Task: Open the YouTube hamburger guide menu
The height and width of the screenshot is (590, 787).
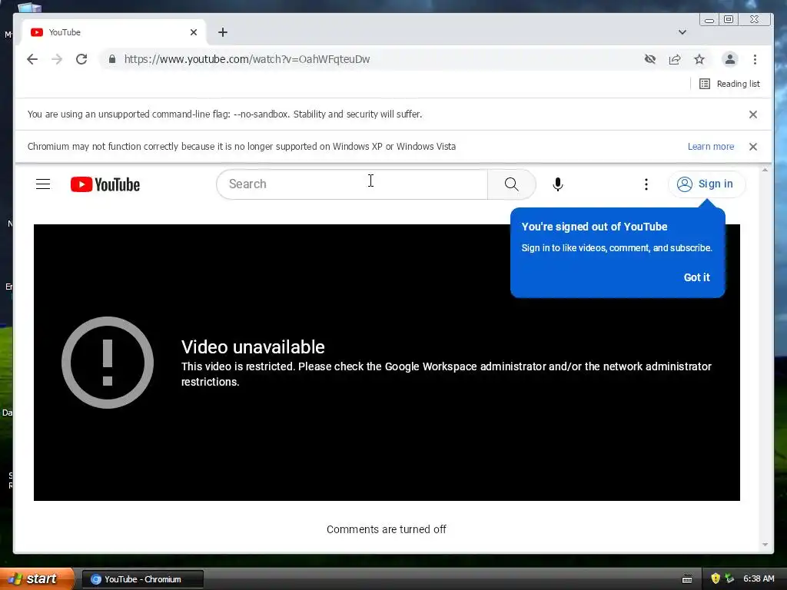Action: pyautogui.click(x=43, y=184)
